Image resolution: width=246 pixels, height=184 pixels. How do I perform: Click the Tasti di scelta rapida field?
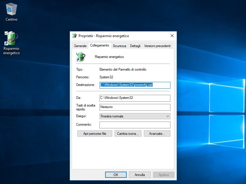[x=135, y=107]
